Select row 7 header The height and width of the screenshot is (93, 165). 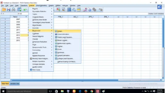[5, 35]
